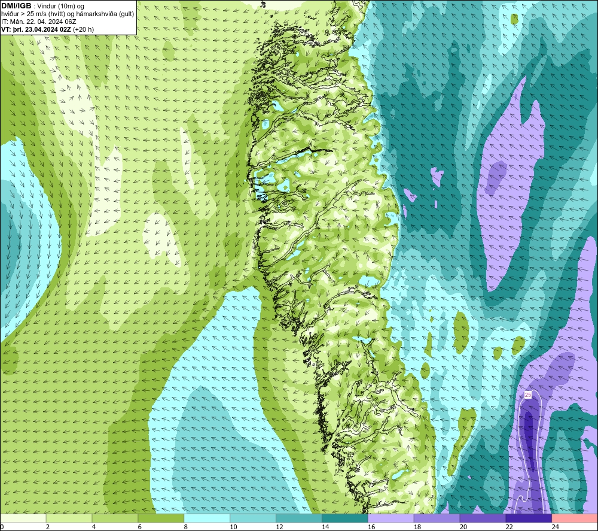
Task: Click the '4' scale label
Action: (94, 527)
